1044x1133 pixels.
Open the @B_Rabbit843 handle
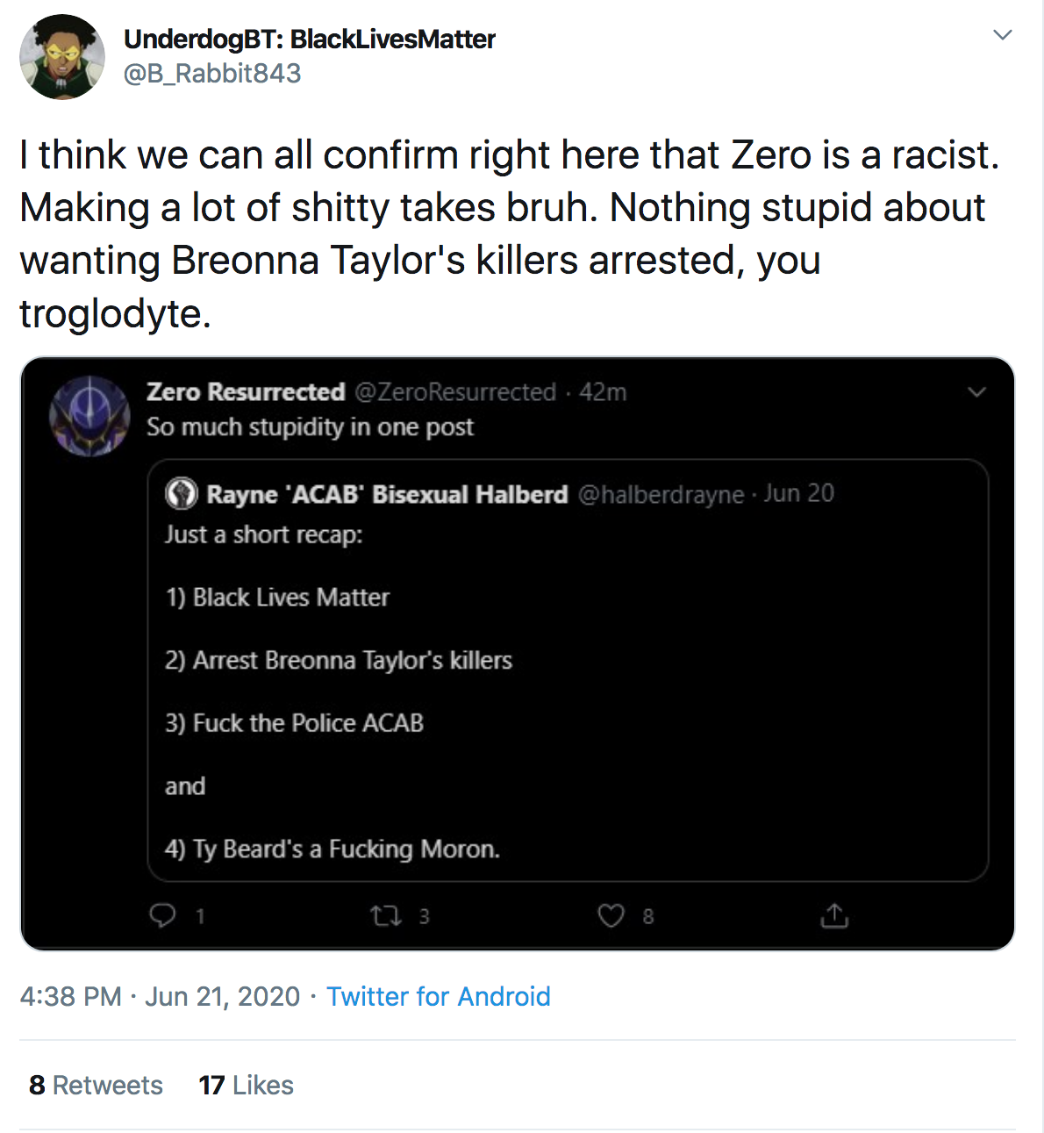212,73
